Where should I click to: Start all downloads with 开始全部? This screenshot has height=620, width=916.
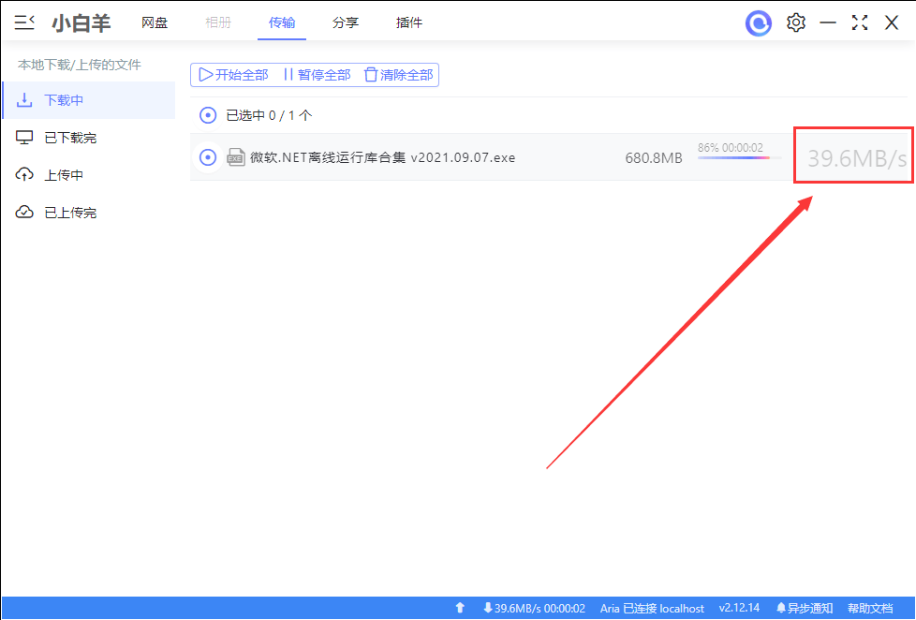[233, 75]
